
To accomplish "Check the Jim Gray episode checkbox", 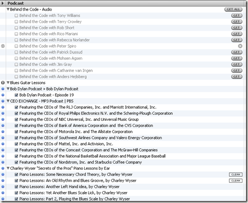I will tap(16, 64).
